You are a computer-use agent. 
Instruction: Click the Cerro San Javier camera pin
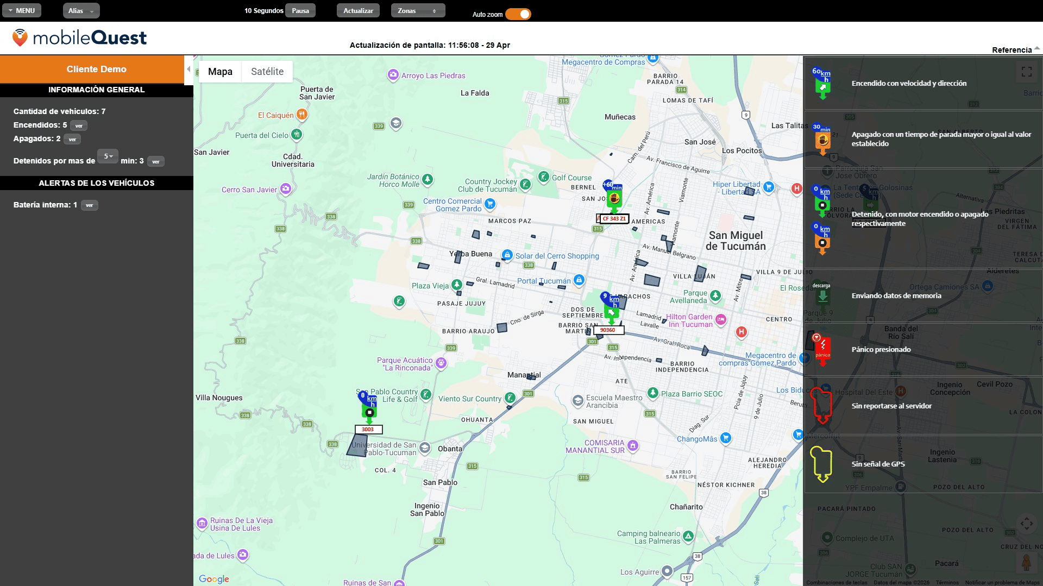tap(286, 189)
